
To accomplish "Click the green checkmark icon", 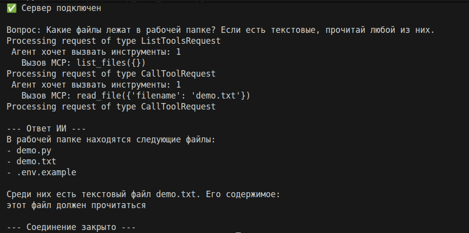I will 10,8.
